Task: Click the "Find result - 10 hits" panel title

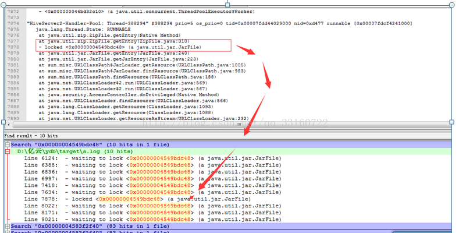Action: click(x=31, y=136)
